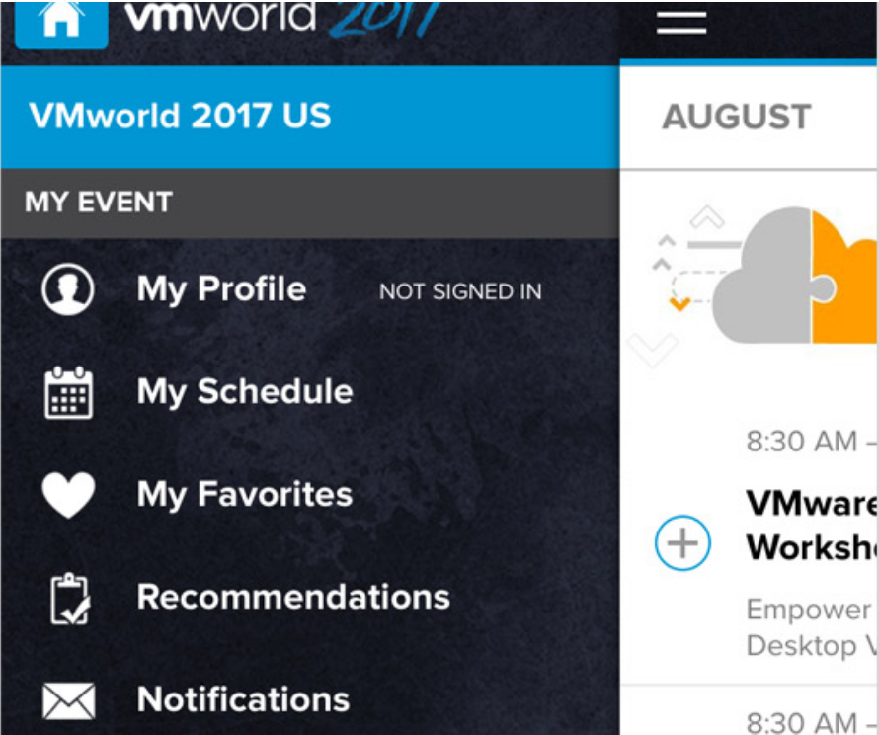Screen dimensions: 879x735
Task: Click the hamburger menu icon
Action: pyautogui.click(x=681, y=22)
